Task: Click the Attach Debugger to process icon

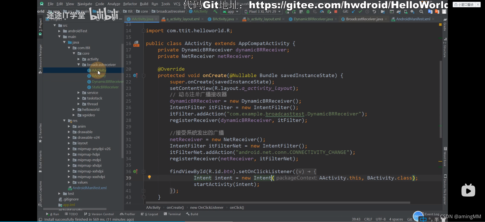Action: (329, 12)
